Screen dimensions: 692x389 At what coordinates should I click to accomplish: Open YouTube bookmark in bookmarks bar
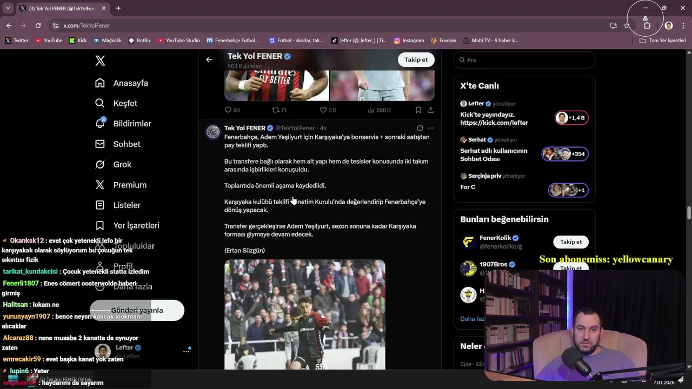coord(49,41)
